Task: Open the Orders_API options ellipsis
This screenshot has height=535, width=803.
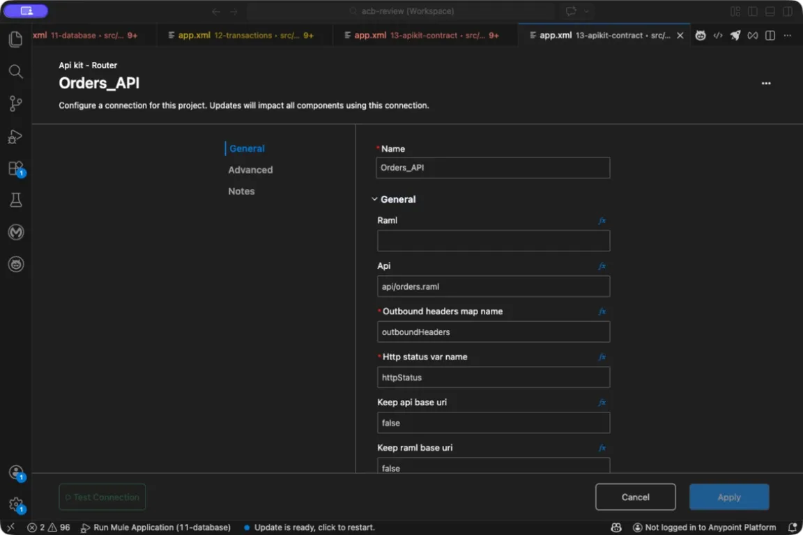Action: click(x=765, y=84)
